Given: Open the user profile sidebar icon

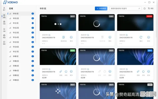Looking at the screenshot, I should point(4,9).
